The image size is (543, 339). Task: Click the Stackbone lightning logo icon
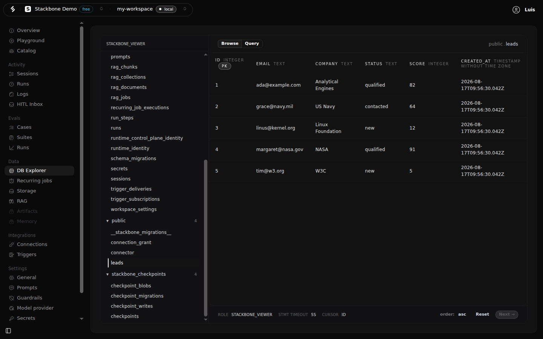point(13,9)
